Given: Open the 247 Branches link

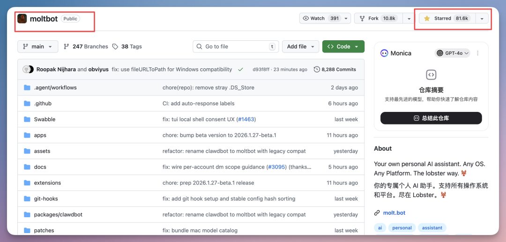Looking at the screenshot, I should point(86,47).
